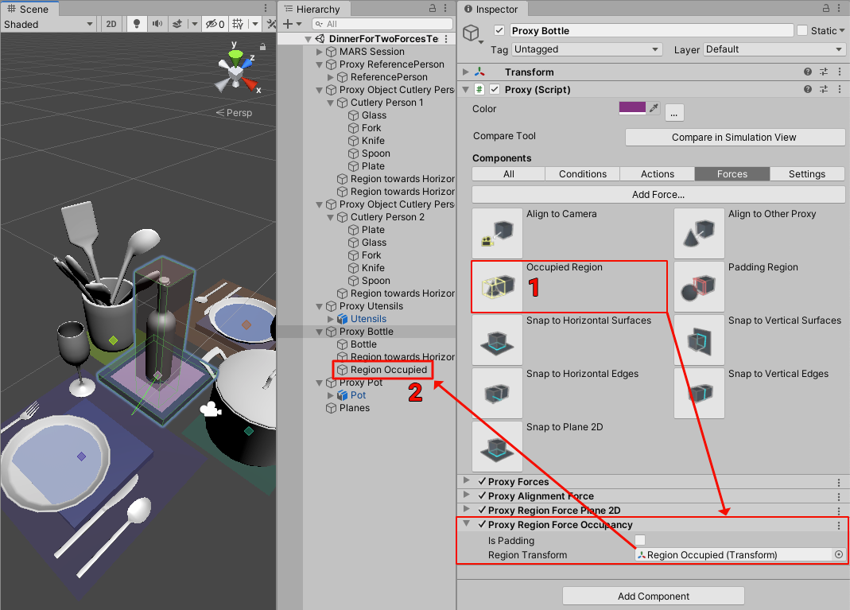Toggle scene lighting lightbulb icon

pos(137,24)
